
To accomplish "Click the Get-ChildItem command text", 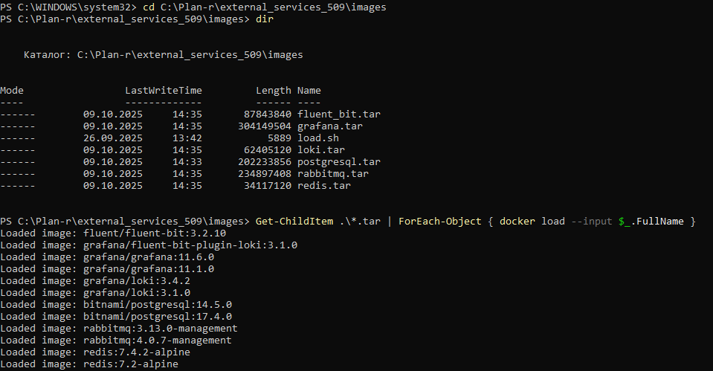I will point(294,222).
